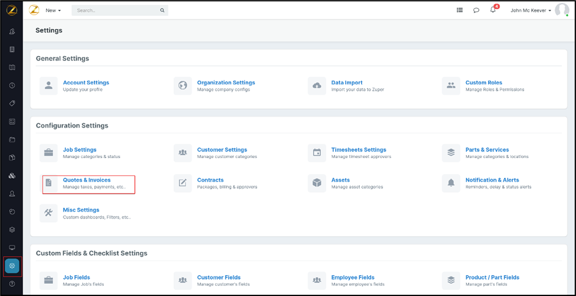576x296 pixels.
Task: Click the search input field
Action: point(115,10)
